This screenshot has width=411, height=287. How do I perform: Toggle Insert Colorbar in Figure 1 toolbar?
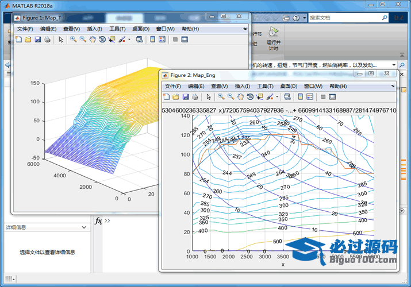pos(152,40)
